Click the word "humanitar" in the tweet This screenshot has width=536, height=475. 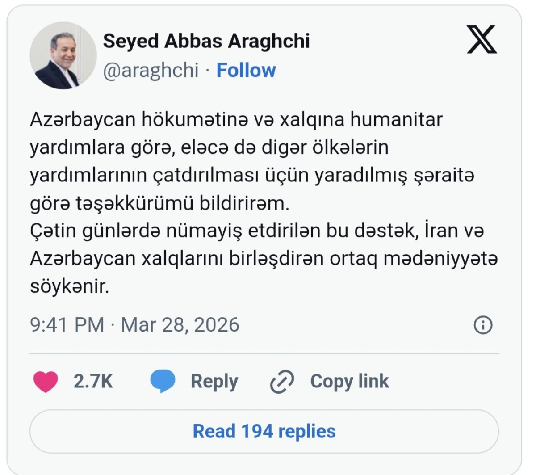396,120
